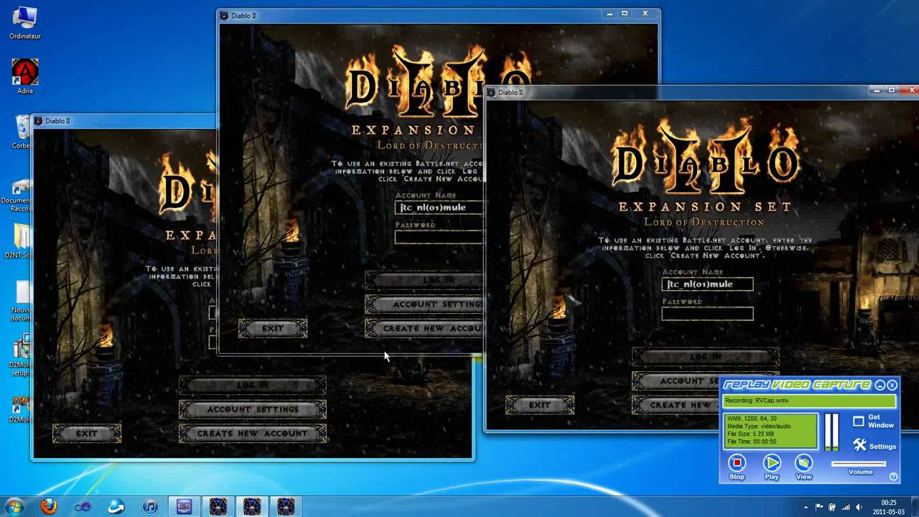919x517 pixels.
Task: Maximize the right Diablo II window
Action: pos(891,90)
